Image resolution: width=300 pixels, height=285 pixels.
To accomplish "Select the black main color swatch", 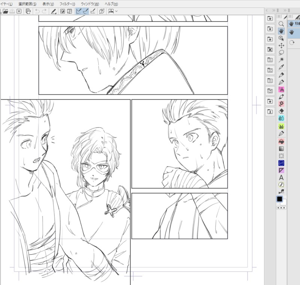I will click(279, 199).
